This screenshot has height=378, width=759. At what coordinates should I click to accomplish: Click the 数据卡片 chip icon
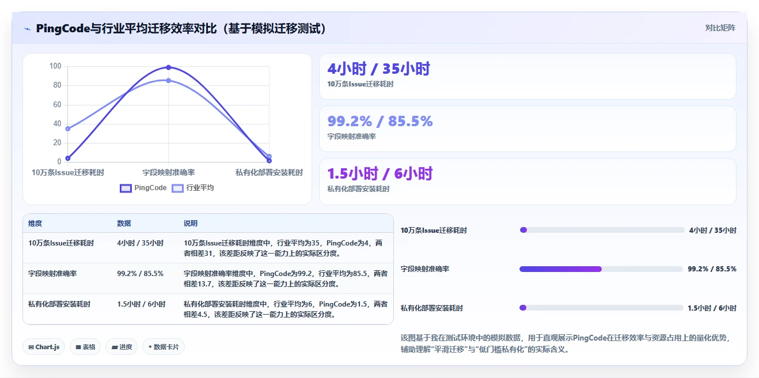pyautogui.click(x=150, y=347)
